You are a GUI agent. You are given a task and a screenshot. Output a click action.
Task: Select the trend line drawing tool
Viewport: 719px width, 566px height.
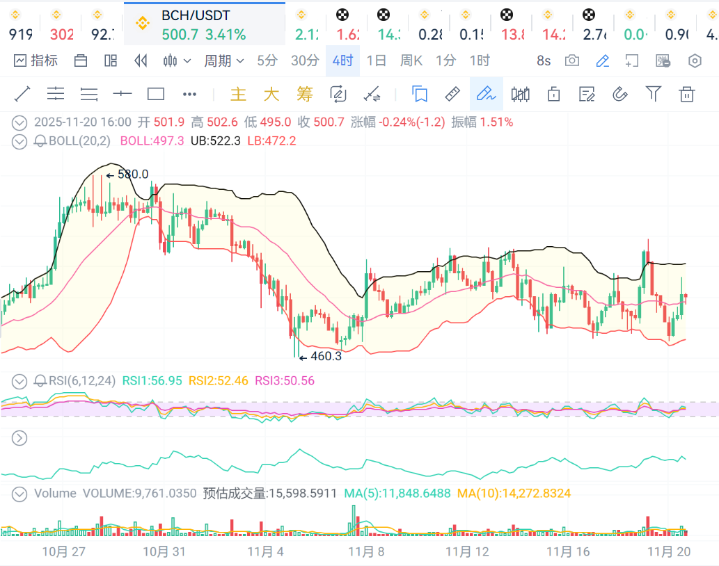pos(22,94)
